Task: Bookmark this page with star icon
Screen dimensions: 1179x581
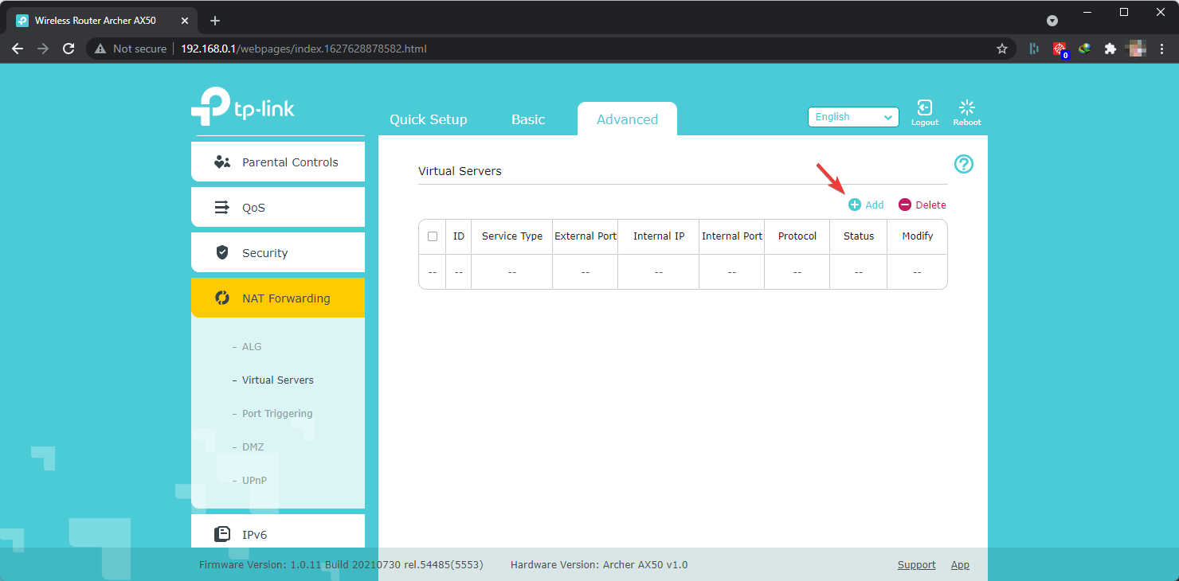Action: pos(1002,49)
